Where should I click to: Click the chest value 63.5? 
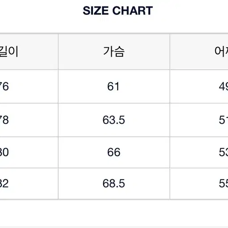[114, 120]
